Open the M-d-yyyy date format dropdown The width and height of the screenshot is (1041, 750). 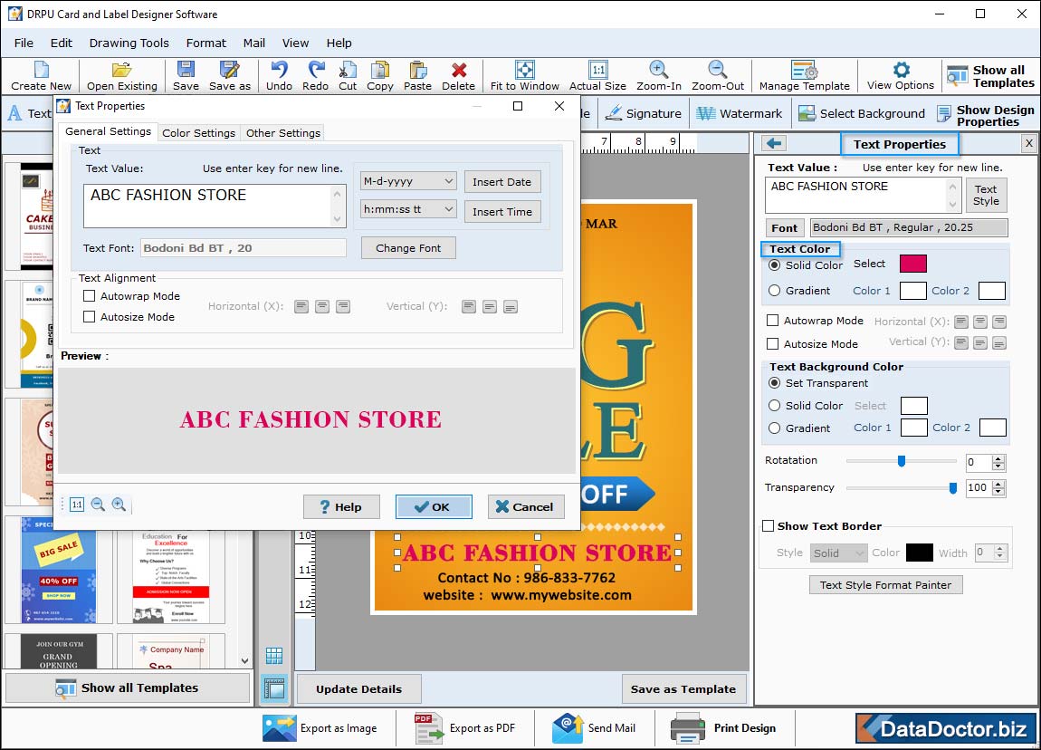[x=407, y=180]
